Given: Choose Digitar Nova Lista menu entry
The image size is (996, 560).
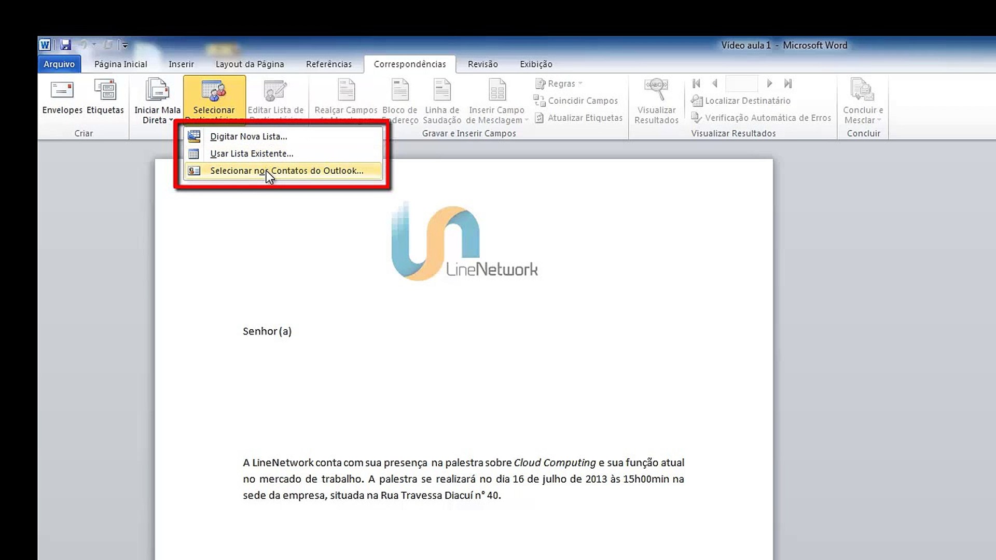Looking at the screenshot, I should click(x=248, y=136).
